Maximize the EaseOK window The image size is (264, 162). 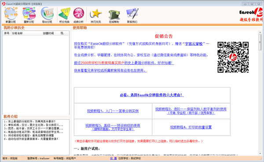coord(252,4)
